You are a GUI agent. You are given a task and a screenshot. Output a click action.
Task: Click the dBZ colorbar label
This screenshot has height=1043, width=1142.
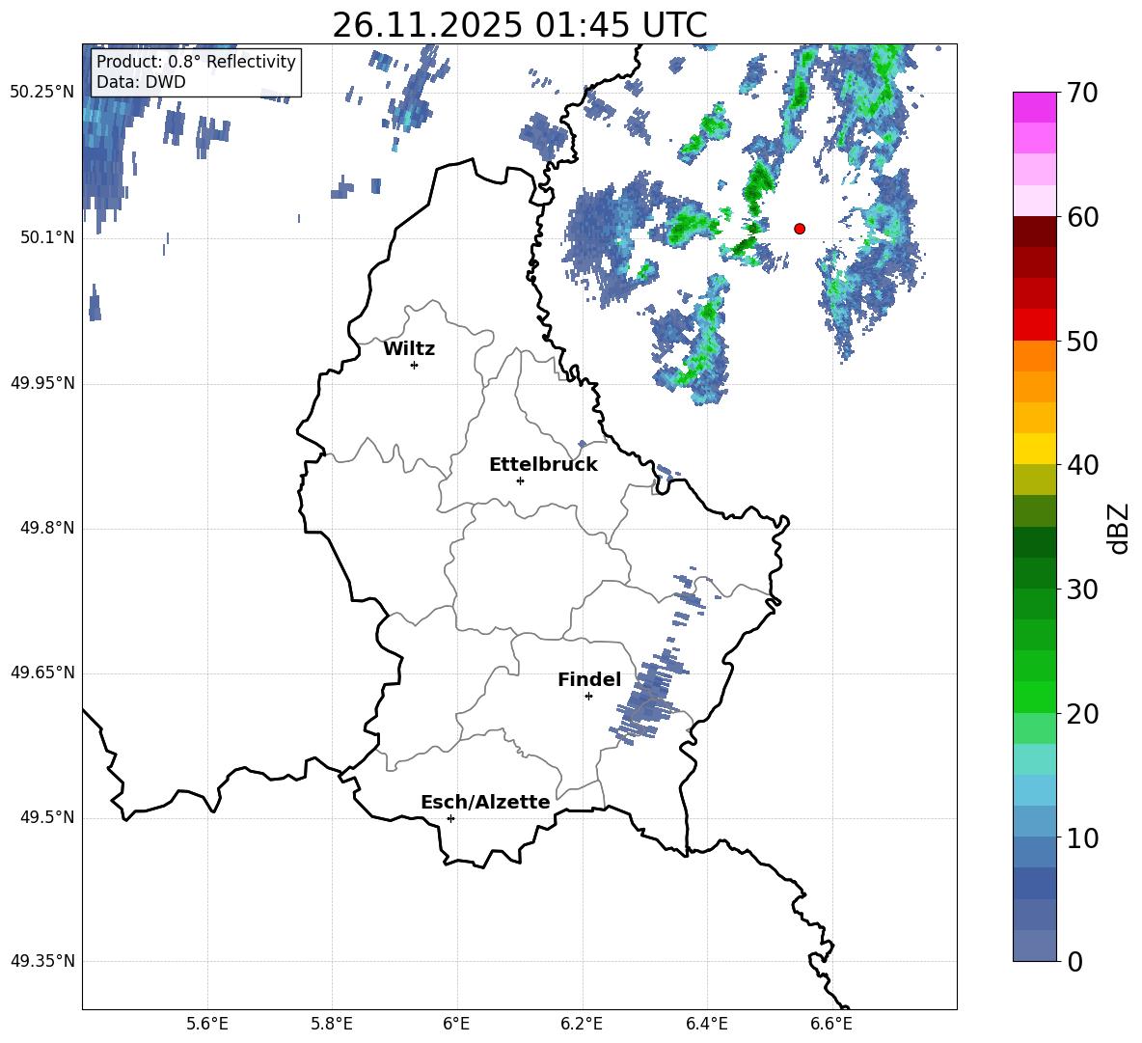tap(1119, 528)
